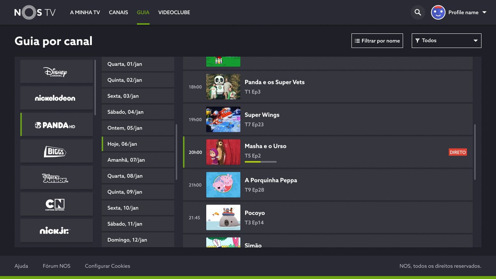Open Panda e os Super Vets thumbnail
The height and width of the screenshot is (279, 496).
pyautogui.click(x=223, y=87)
